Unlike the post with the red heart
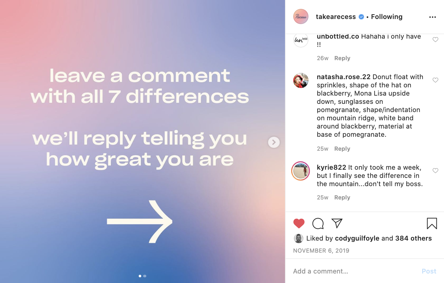Viewport: 444px width, 283px height. click(x=299, y=223)
